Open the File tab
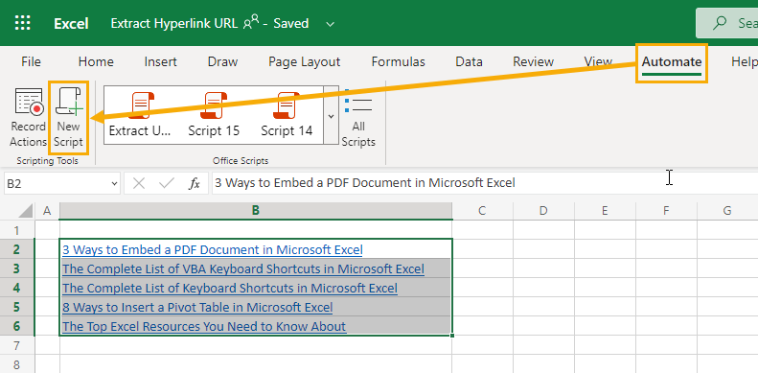This screenshot has height=373, width=758. (31, 62)
